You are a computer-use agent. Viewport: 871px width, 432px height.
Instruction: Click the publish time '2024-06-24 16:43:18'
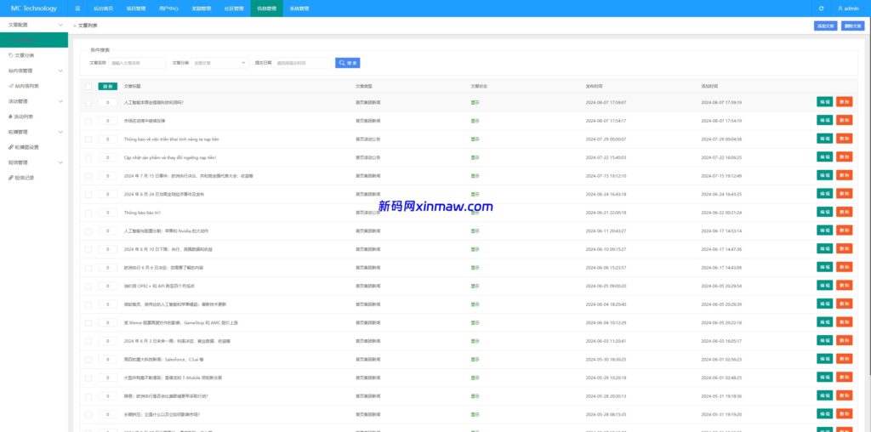(606, 195)
